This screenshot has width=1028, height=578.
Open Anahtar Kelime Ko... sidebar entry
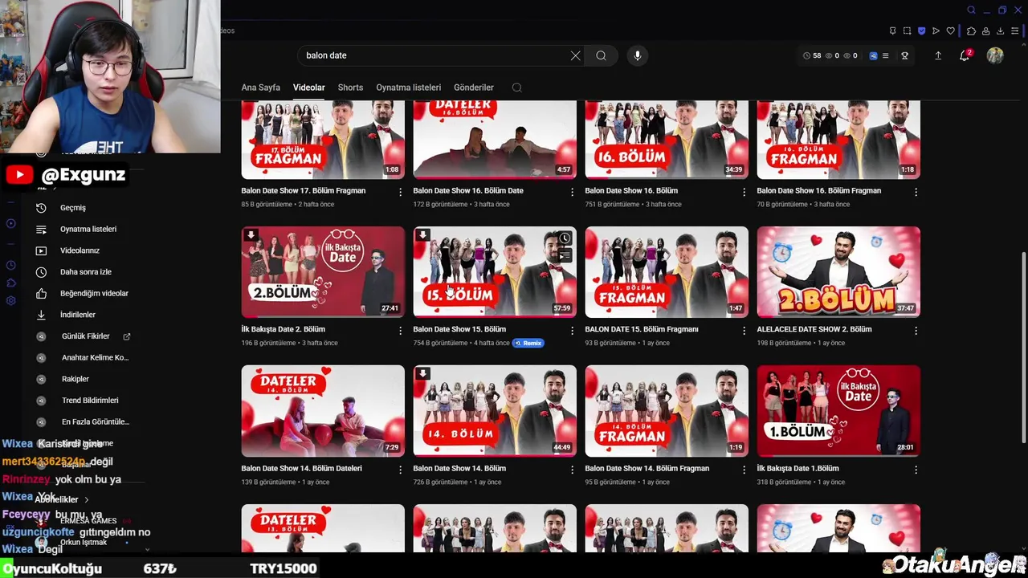tap(95, 357)
